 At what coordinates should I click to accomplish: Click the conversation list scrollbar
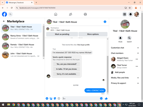click(x=43, y=41)
